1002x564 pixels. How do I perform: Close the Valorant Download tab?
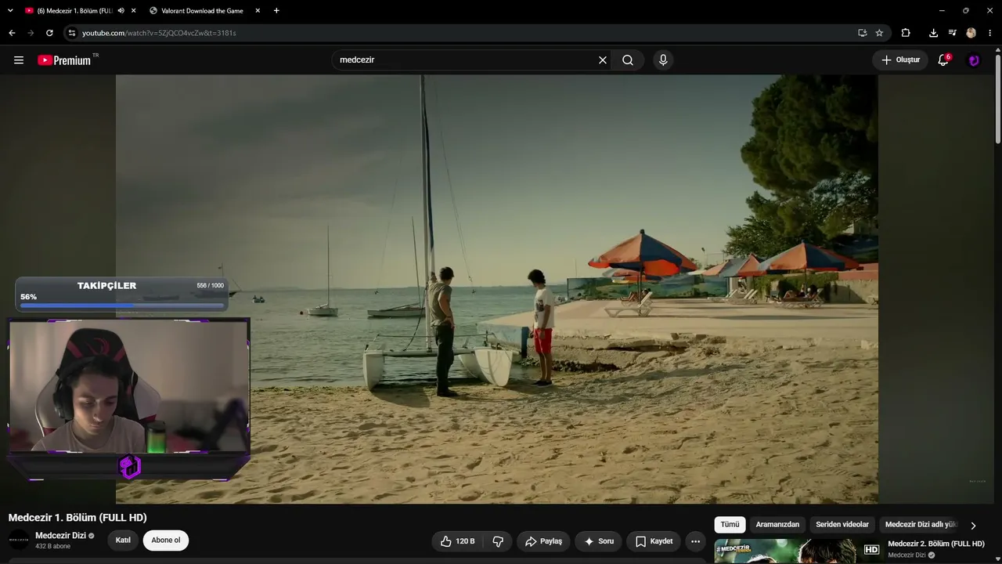point(258,11)
